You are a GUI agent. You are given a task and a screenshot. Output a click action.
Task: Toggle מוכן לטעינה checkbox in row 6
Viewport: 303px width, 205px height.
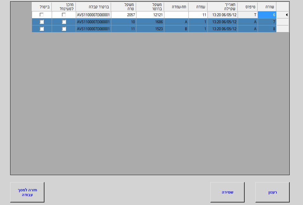(64, 15)
